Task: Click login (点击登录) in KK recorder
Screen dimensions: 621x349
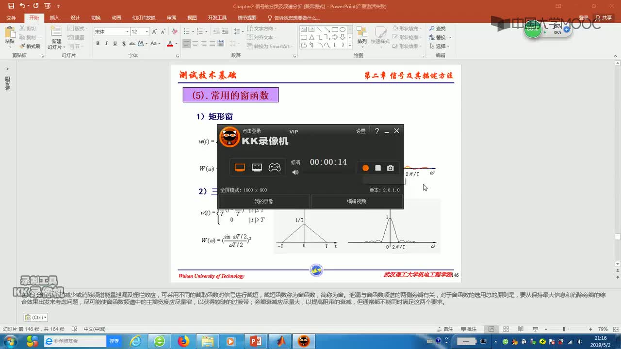Action: click(252, 131)
